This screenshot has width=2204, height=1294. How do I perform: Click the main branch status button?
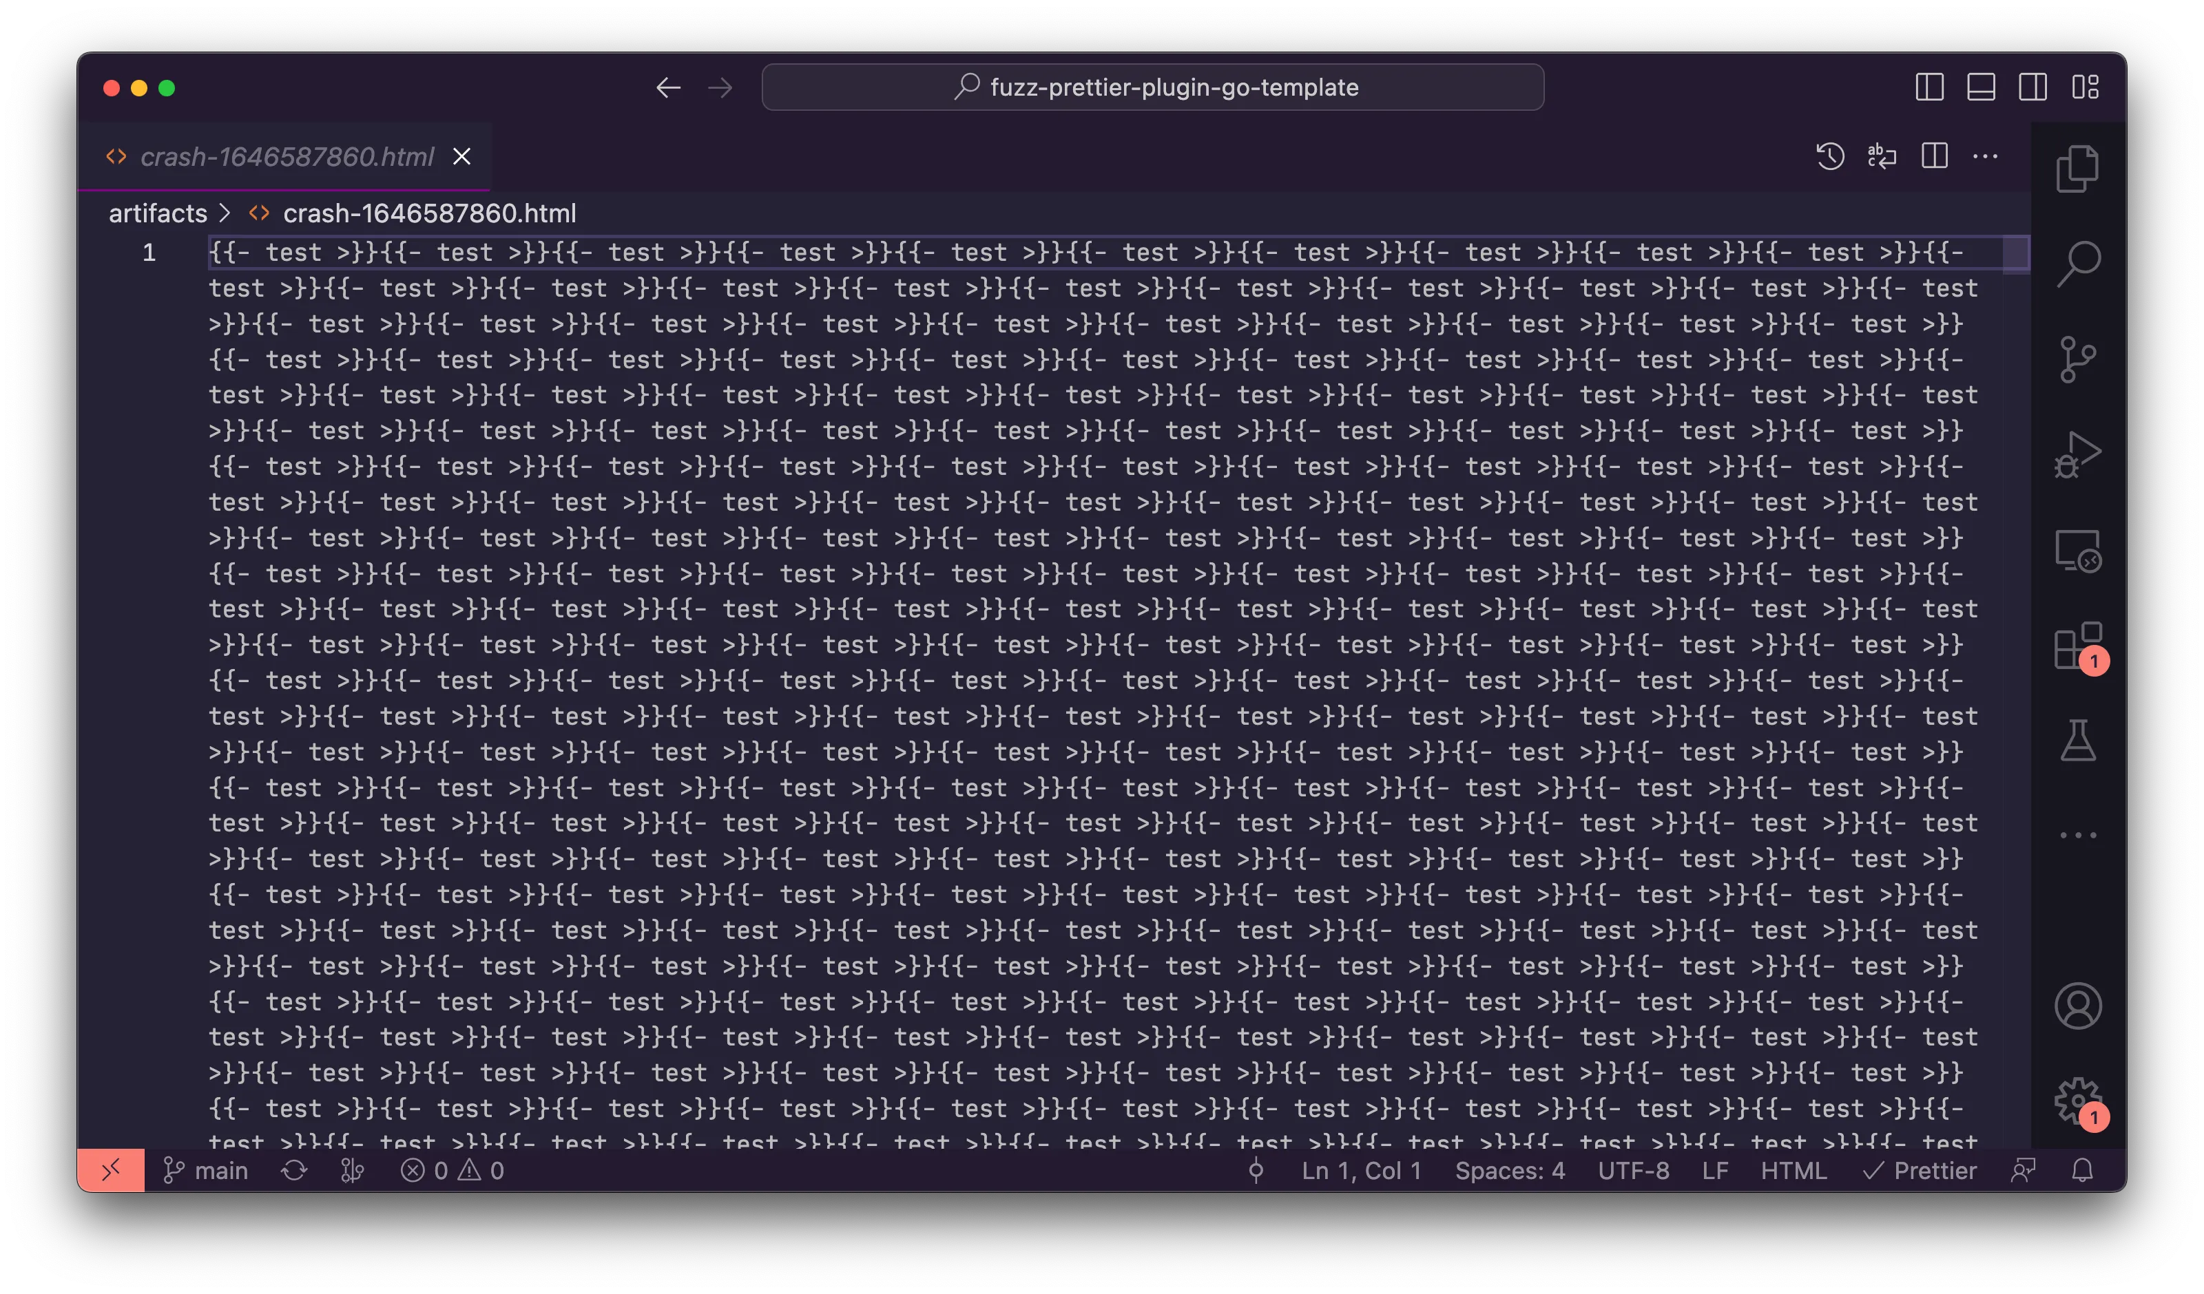pyautogui.click(x=207, y=1171)
